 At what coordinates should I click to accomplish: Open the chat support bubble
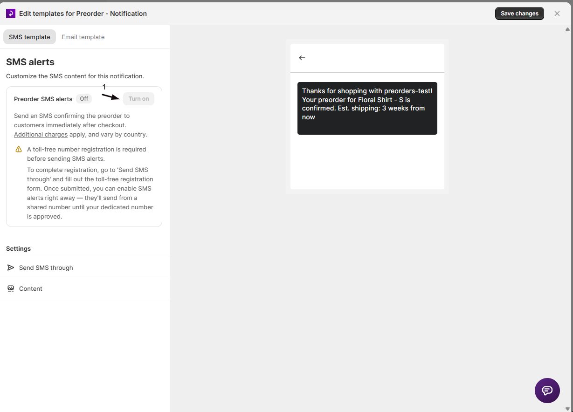click(547, 391)
